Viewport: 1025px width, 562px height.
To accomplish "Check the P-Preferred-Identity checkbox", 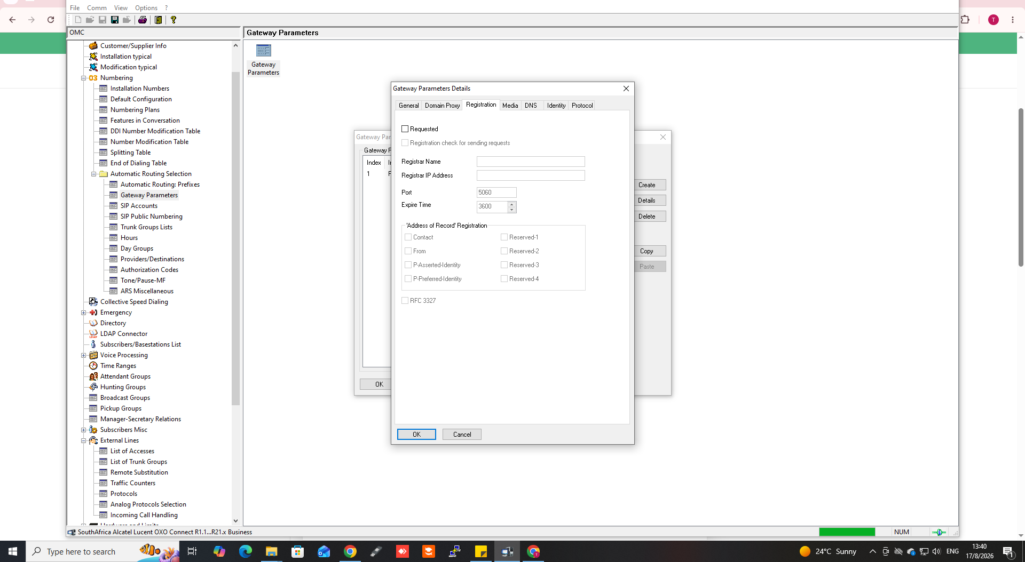I will point(408,279).
